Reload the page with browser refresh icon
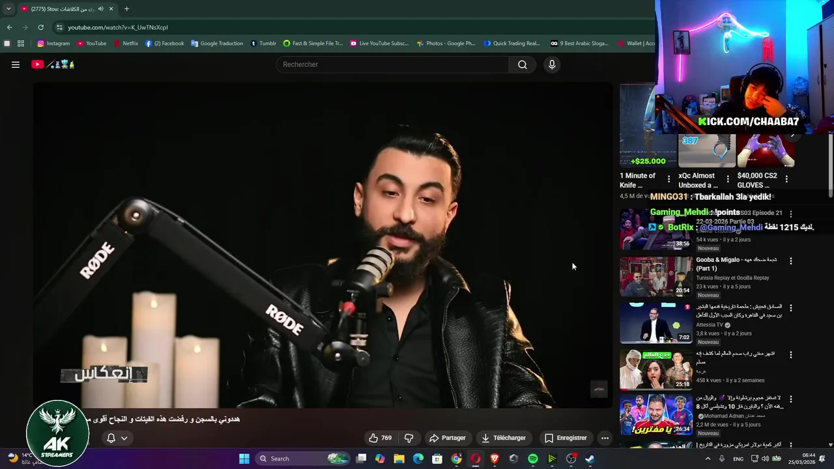 [x=40, y=27]
